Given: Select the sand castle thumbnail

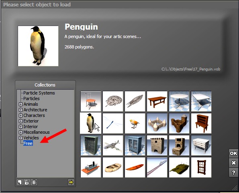Looking at the screenshot, I should 157,123.
